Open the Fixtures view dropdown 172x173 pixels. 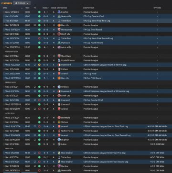22,3
